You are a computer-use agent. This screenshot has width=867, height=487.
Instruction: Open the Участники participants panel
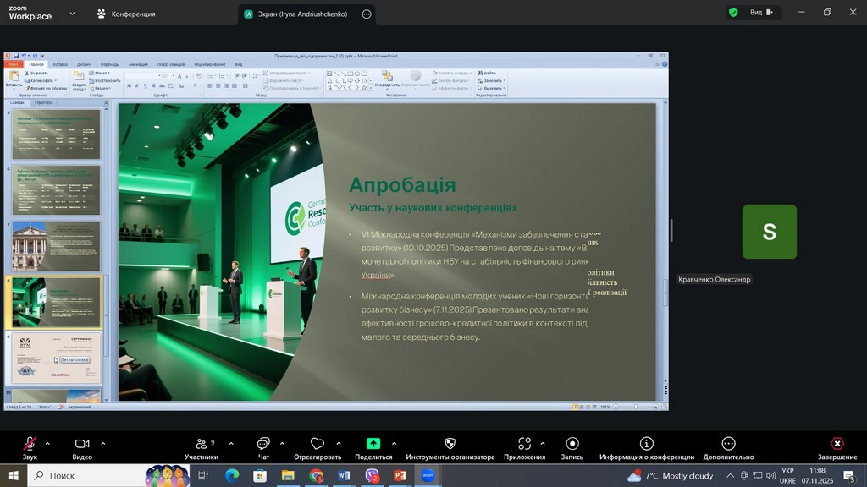tap(201, 445)
